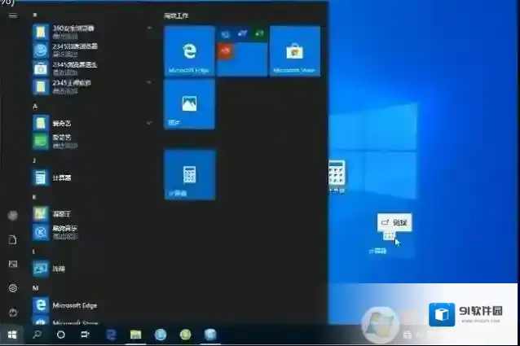Open Task View on the taskbar

coord(85,335)
